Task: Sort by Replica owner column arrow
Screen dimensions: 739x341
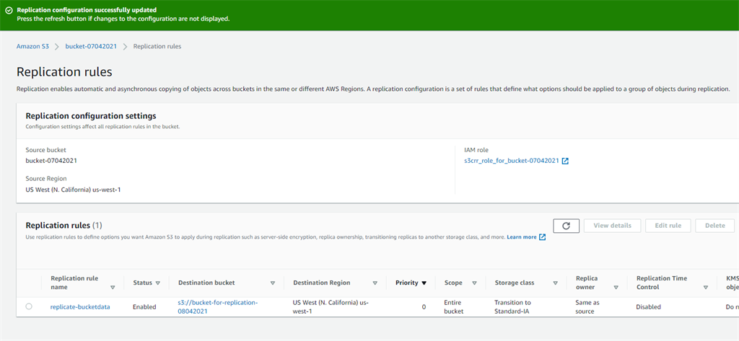Action: (614, 288)
